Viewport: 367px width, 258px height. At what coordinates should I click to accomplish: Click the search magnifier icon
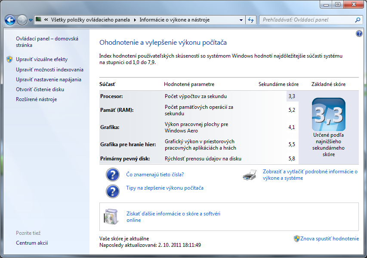(358, 20)
